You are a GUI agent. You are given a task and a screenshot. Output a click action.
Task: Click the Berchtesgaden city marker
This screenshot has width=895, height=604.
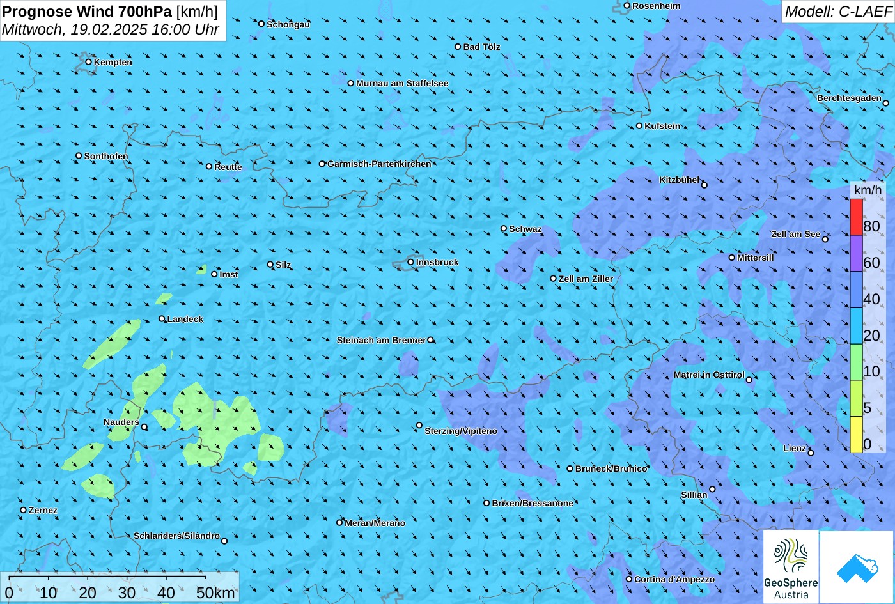[886, 102]
